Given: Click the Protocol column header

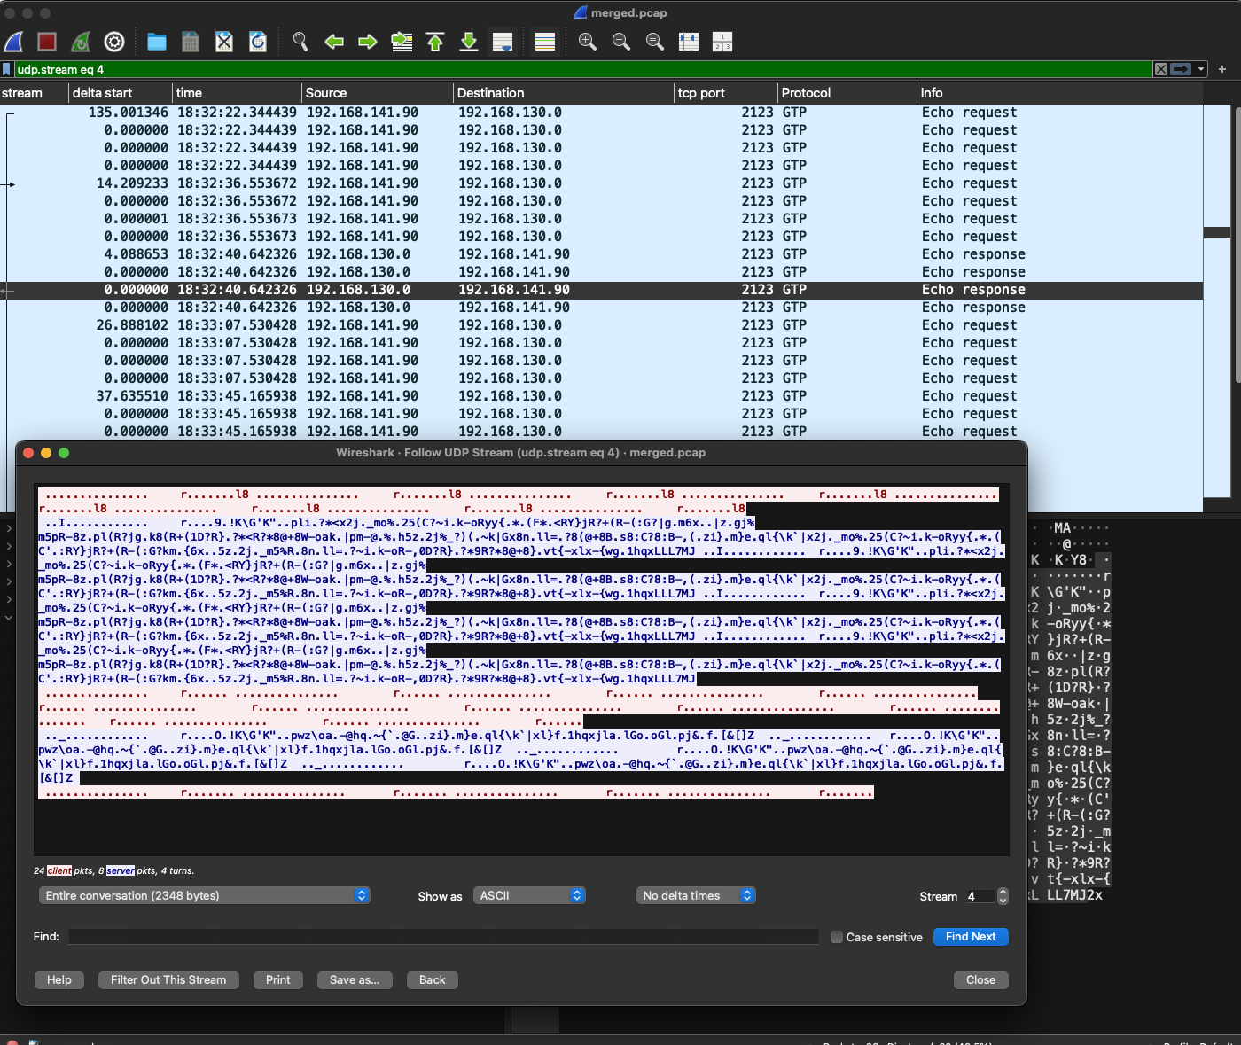Looking at the screenshot, I should pos(806,93).
